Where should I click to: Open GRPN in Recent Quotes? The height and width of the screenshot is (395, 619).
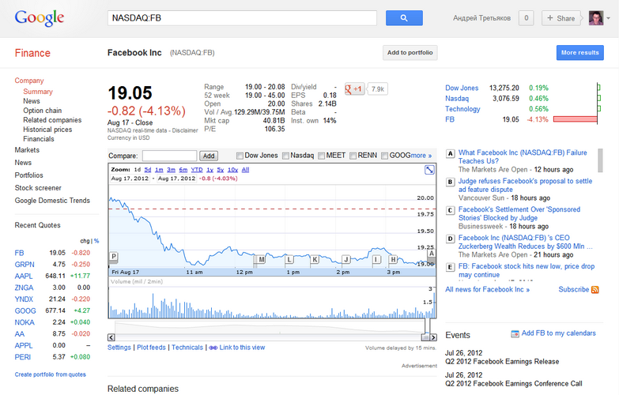pyautogui.click(x=25, y=265)
